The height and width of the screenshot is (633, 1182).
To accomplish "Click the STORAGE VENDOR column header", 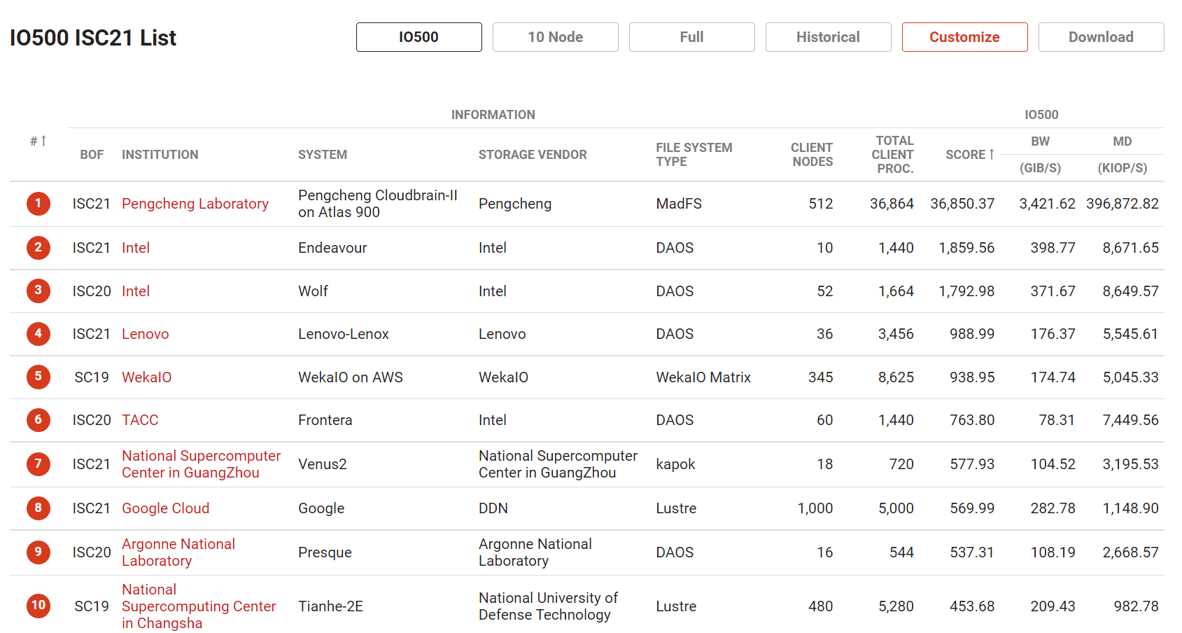I will (x=533, y=155).
